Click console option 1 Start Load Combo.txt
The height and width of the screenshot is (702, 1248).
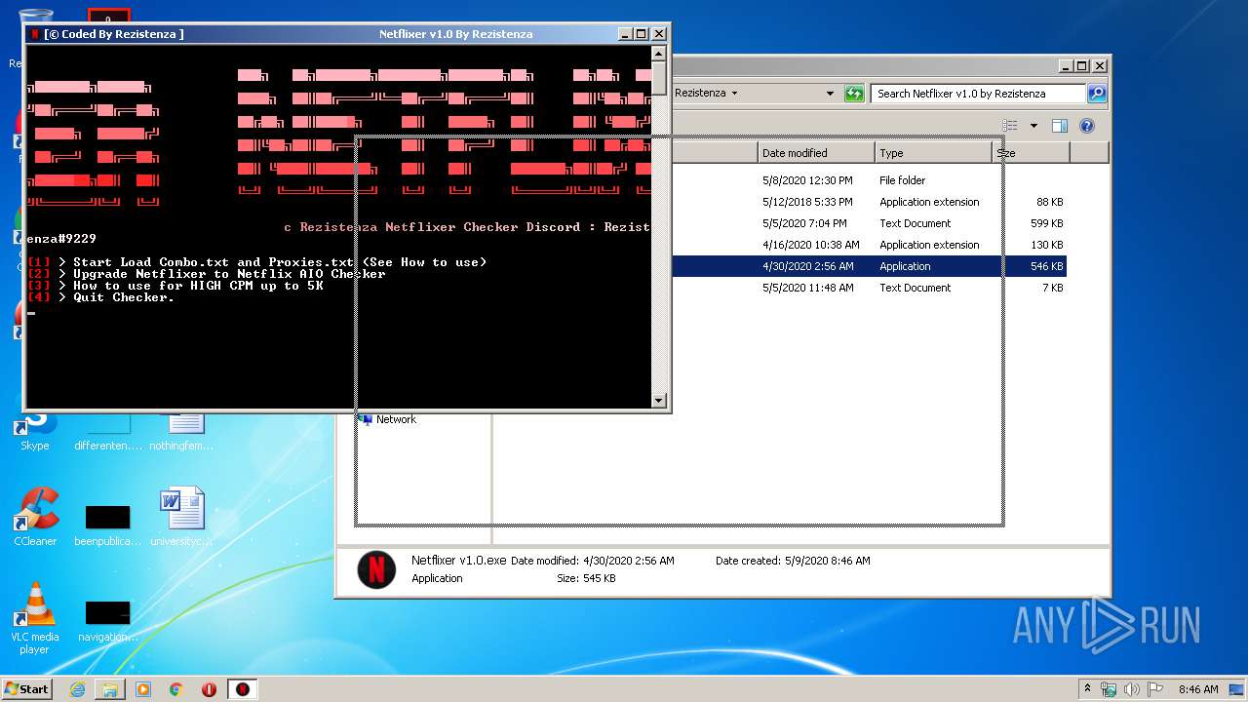tap(257, 262)
